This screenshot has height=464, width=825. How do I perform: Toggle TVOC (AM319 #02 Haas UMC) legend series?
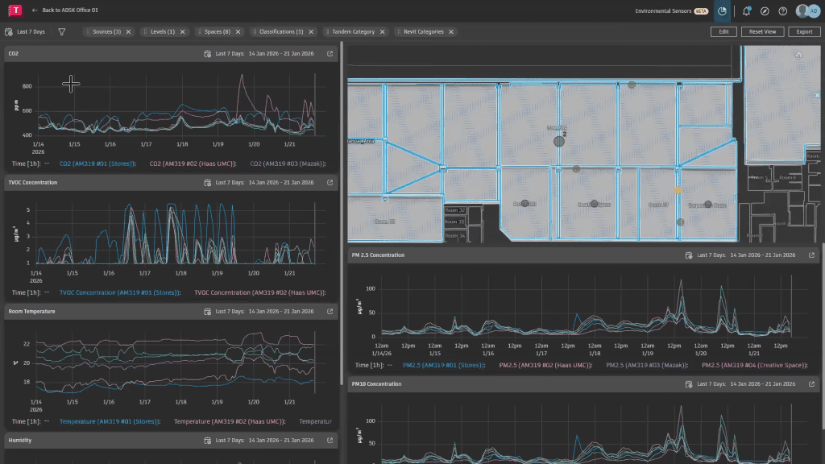coord(259,292)
